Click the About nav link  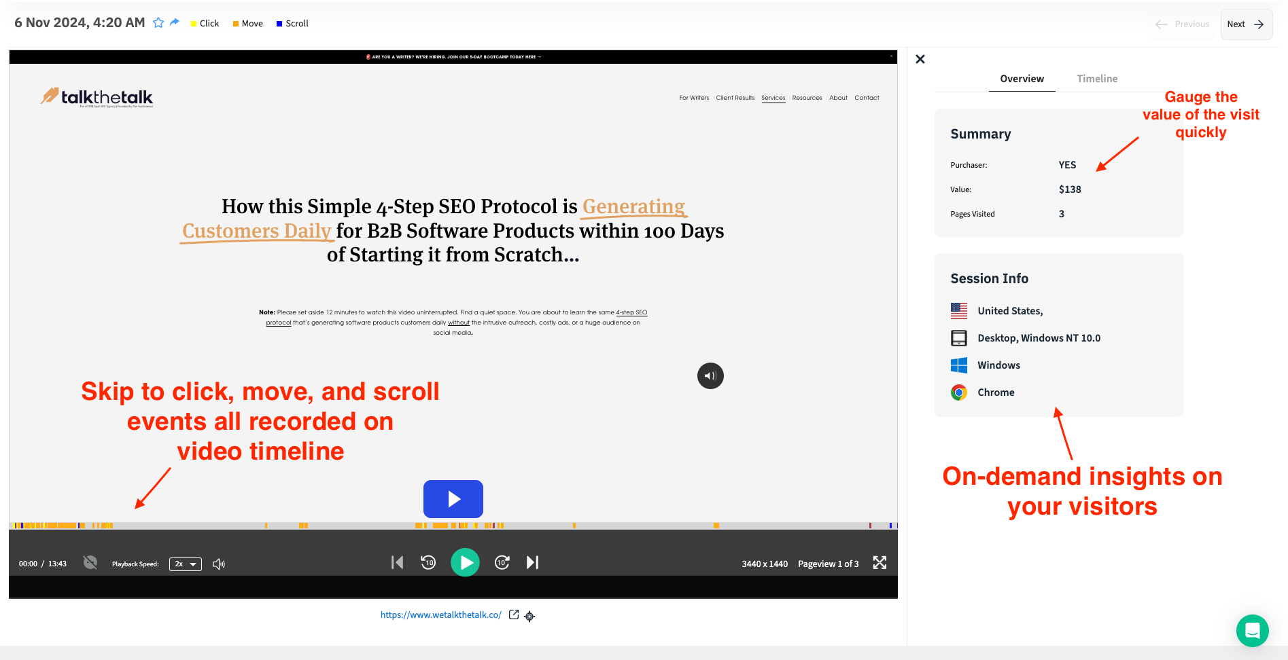tap(838, 98)
